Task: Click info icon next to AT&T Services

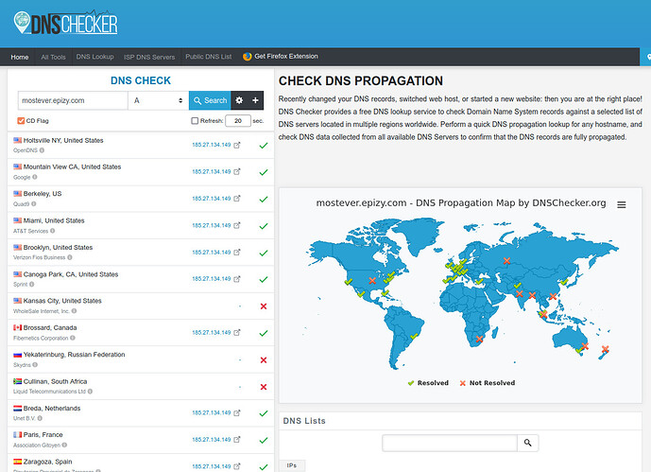Action: (52, 231)
